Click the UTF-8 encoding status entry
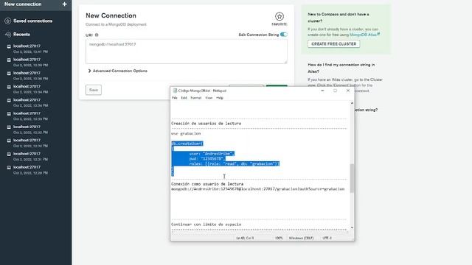Screen dimensions: 472x265 (x=327, y=238)
